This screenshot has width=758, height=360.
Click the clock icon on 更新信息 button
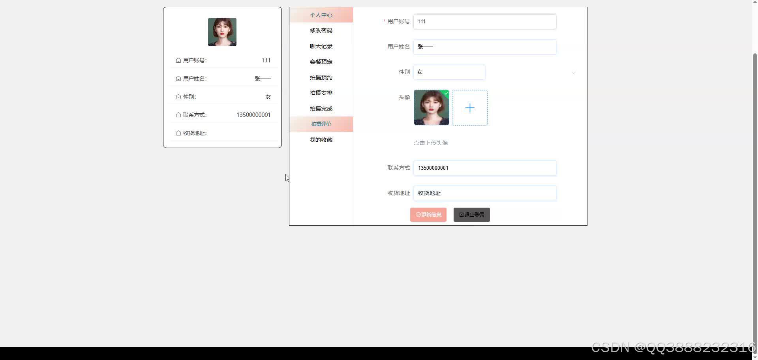pyautogui.click(x=418, y=215)
